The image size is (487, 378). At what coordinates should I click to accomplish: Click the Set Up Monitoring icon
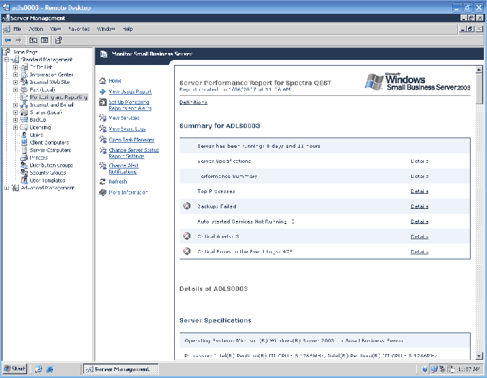pyautogui.click(x=102, y=102)
